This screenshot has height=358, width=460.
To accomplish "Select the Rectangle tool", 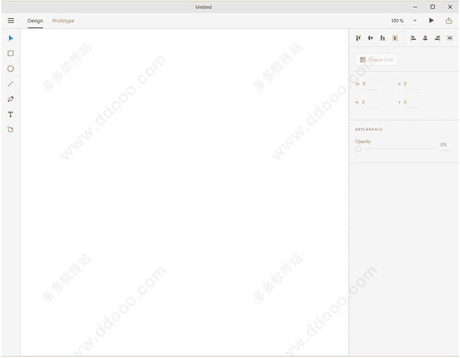I will pyautogui.click(x=11, y=53).
